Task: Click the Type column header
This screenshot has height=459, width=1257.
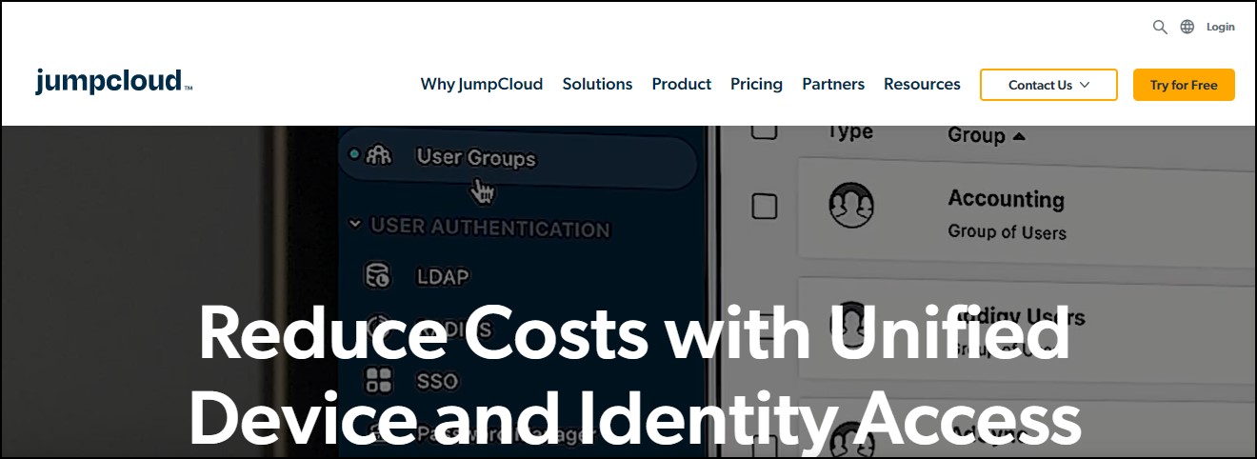Action: 850,132
